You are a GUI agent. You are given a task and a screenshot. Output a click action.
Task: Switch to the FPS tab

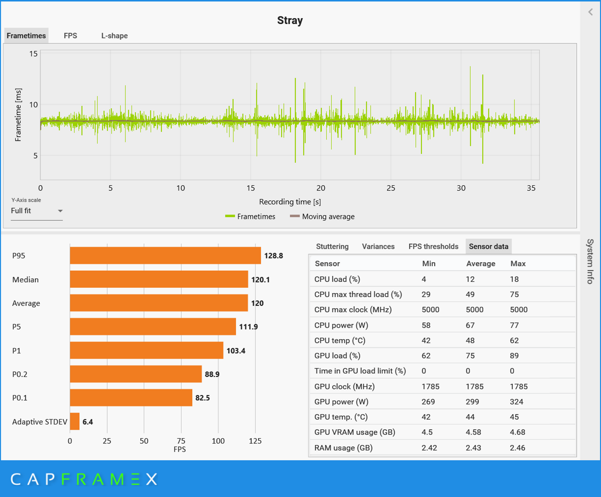70,36
